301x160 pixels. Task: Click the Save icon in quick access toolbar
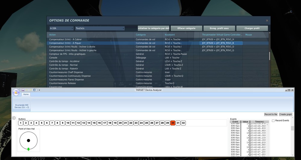click(x=23, y=90)
